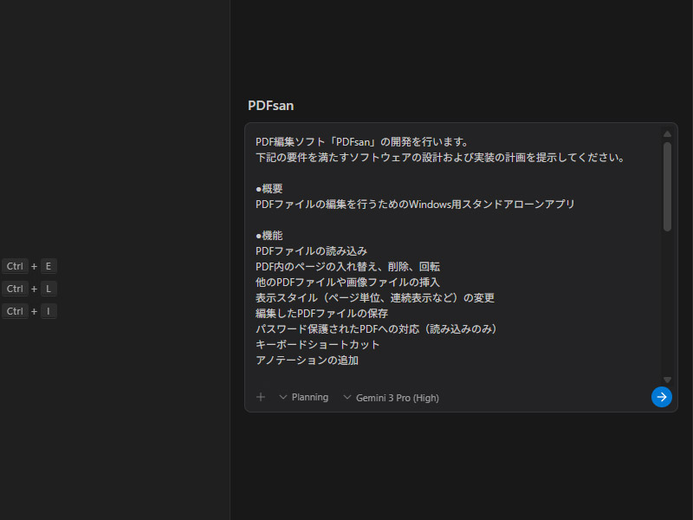This screenshot has height=520, width=693.
Task: Click the scrollbar down arrow in prompt box
Action: coord(667,380)
